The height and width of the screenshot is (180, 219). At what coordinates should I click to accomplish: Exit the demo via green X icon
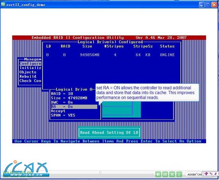tap(172, 174)
